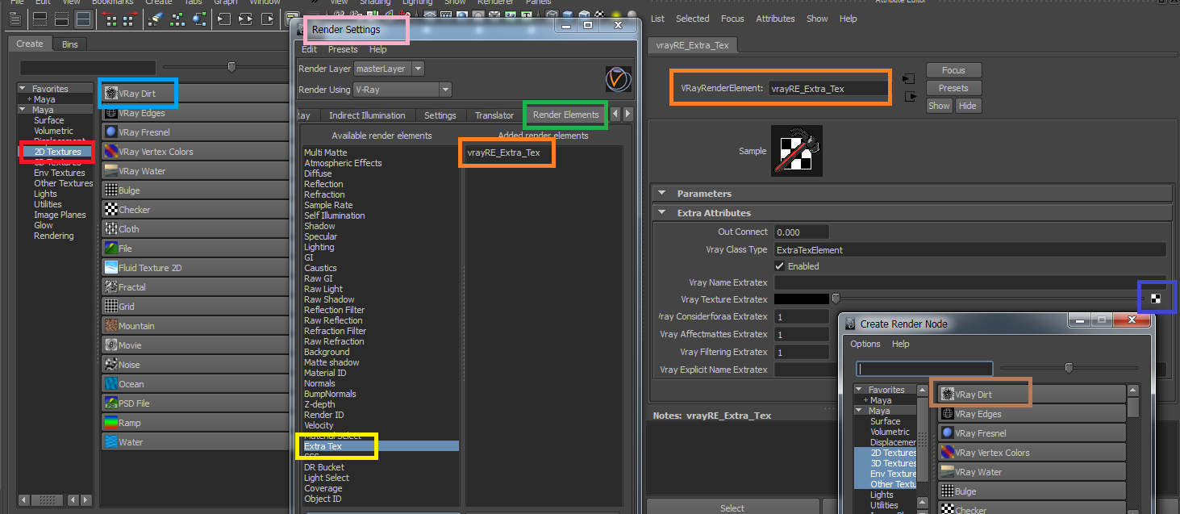1180x514 pixels.
Task: Click the VRay Edges node in Hypershade Create panel
Action: pos(194,113)
